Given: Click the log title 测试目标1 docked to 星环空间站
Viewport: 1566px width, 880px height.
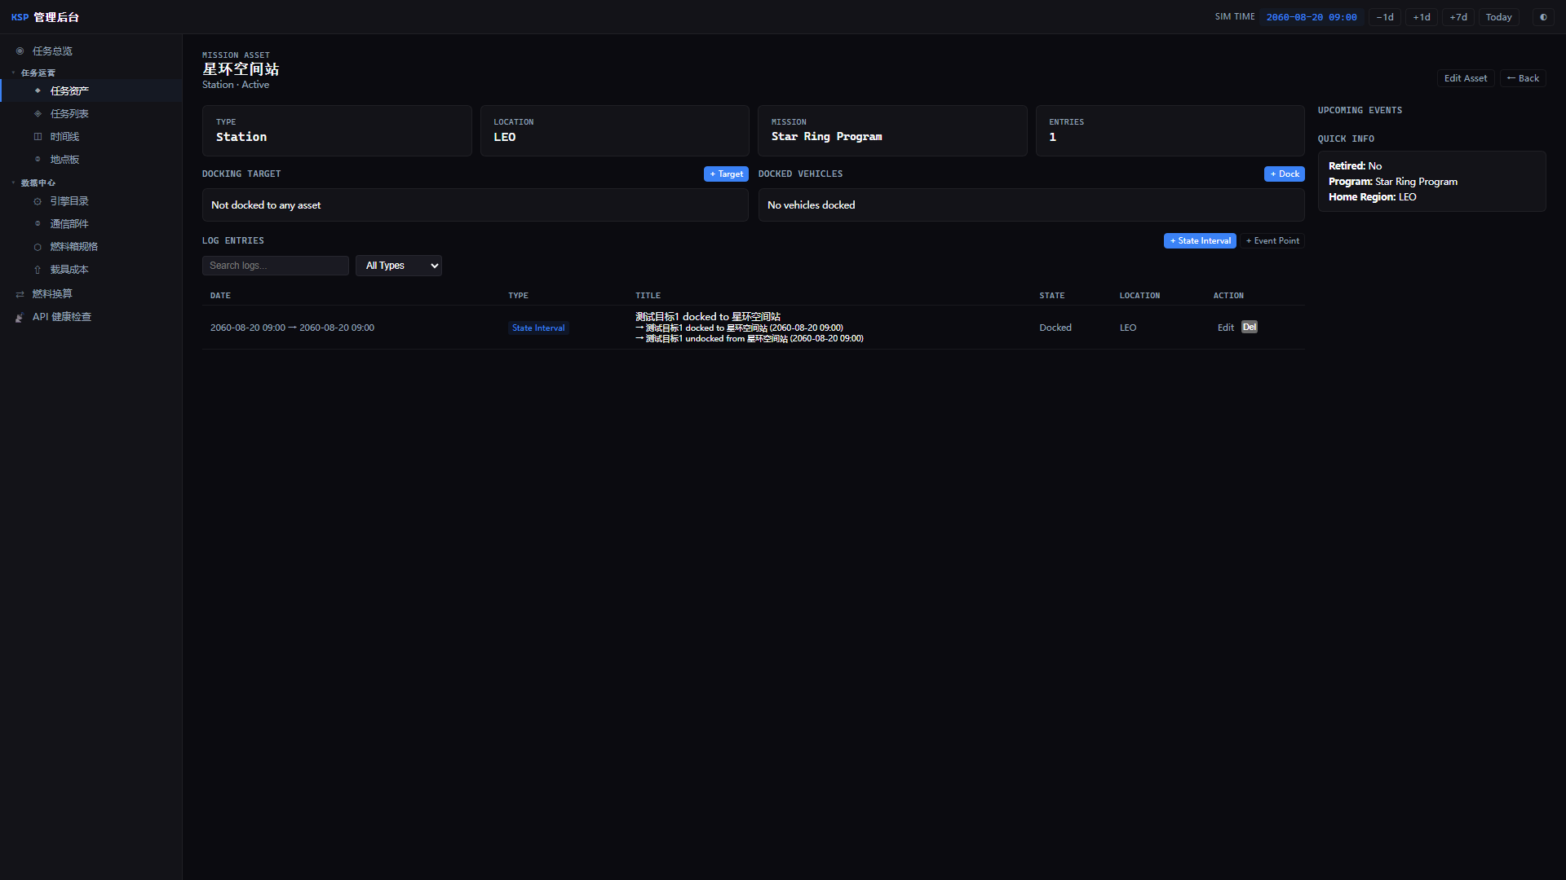Looking at the screenshot, I should pyautogui.click(x=708, y=316).
